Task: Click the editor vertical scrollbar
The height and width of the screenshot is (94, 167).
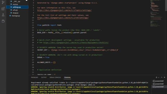Action: coord(166,5)
